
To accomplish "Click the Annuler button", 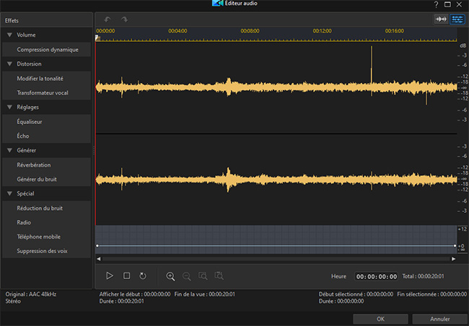I will click(439, 318).
